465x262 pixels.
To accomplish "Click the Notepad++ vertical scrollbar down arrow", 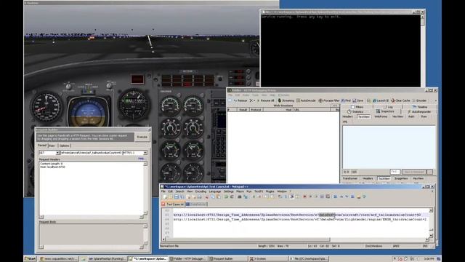I will tap(431, 236).
